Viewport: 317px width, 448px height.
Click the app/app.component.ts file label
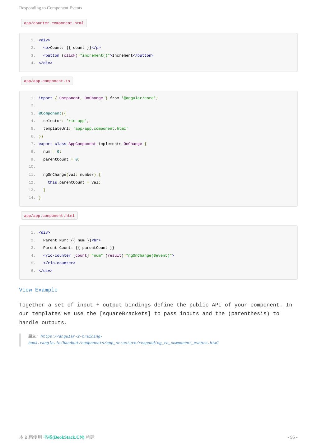tap(47, 81)
